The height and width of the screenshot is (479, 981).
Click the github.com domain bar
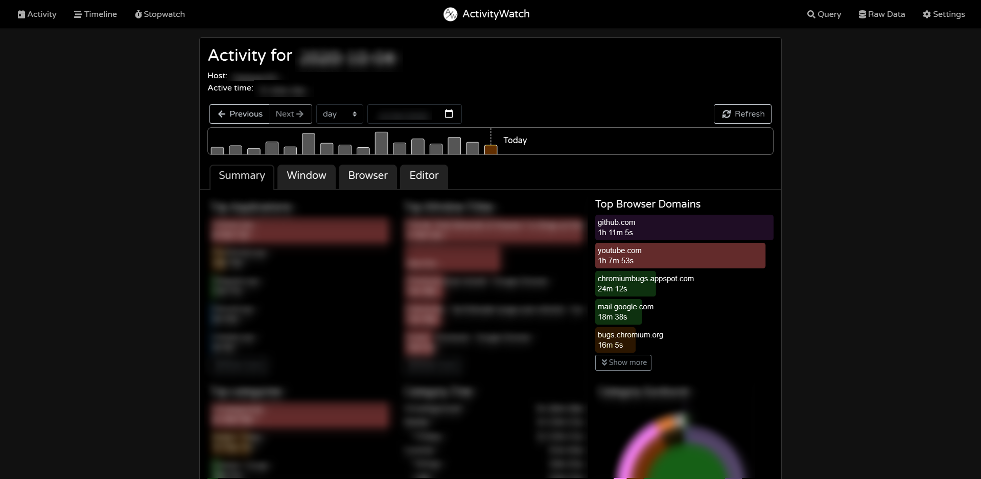click(684, 227)
